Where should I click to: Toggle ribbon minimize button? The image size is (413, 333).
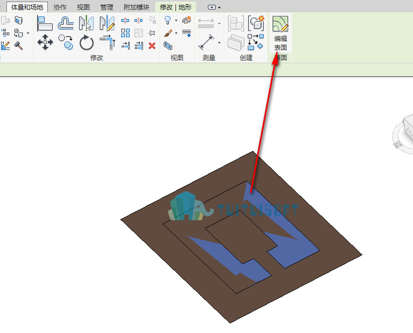[212, 7]
